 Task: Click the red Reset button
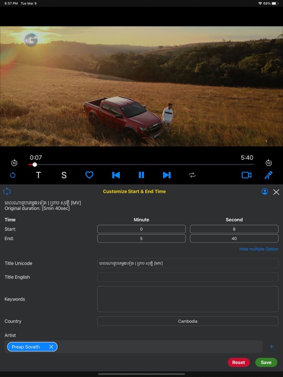pos(238,362)
